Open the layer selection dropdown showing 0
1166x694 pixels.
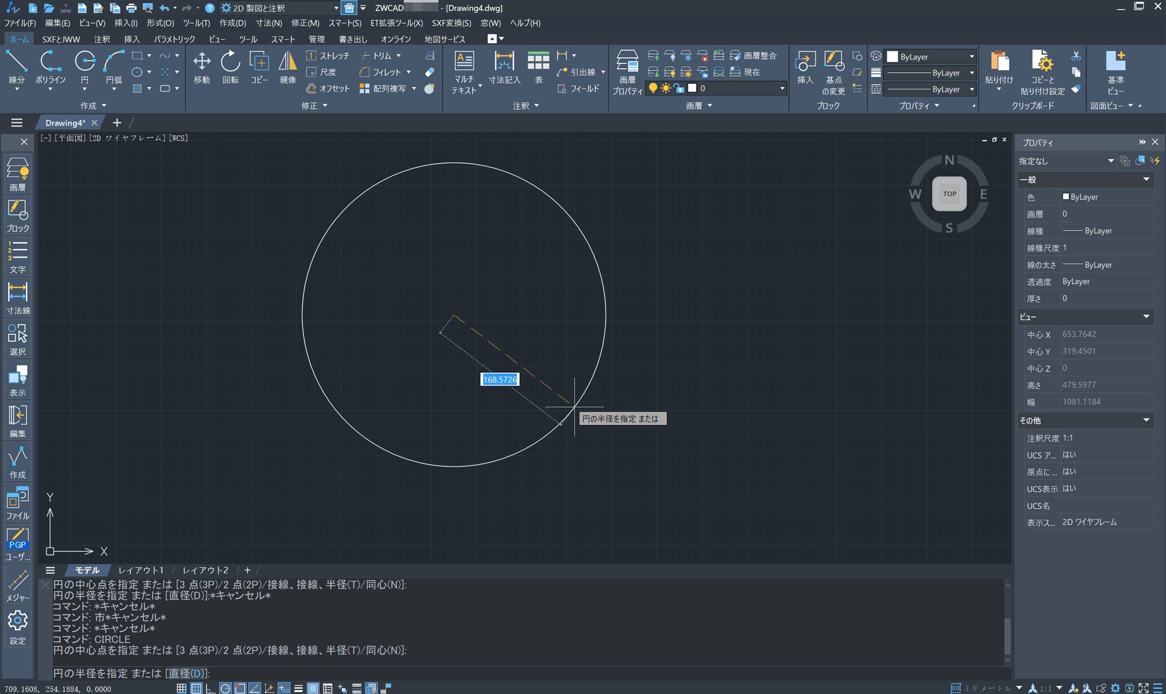coord(716,88)
